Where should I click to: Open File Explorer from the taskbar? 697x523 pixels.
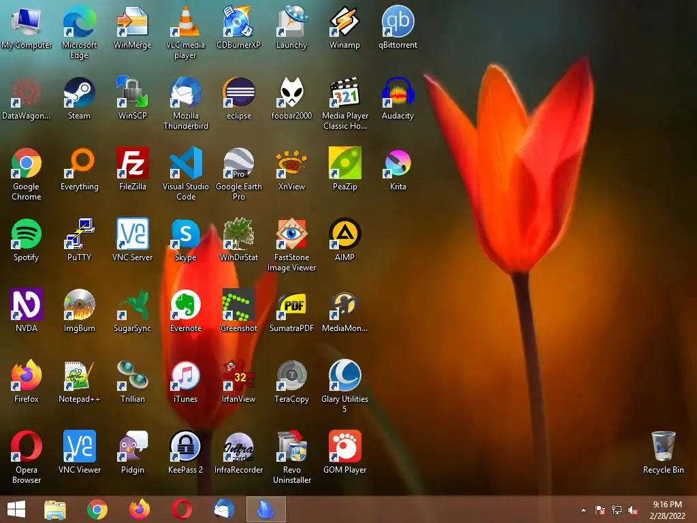click(x=55, y=509)
